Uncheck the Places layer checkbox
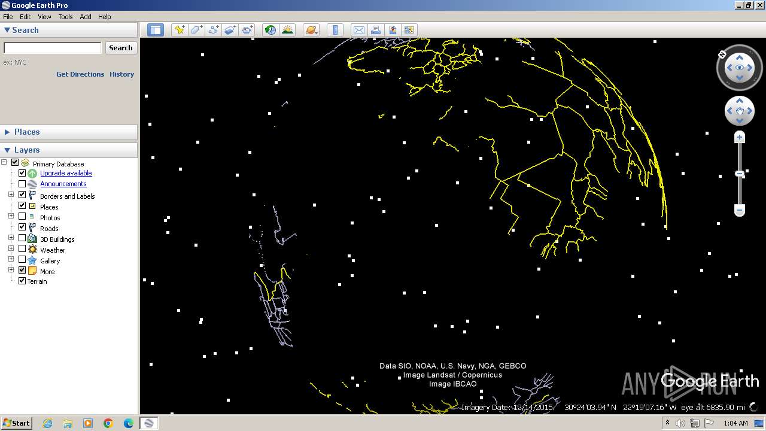766x431 pixels. (x=22, y=205)
